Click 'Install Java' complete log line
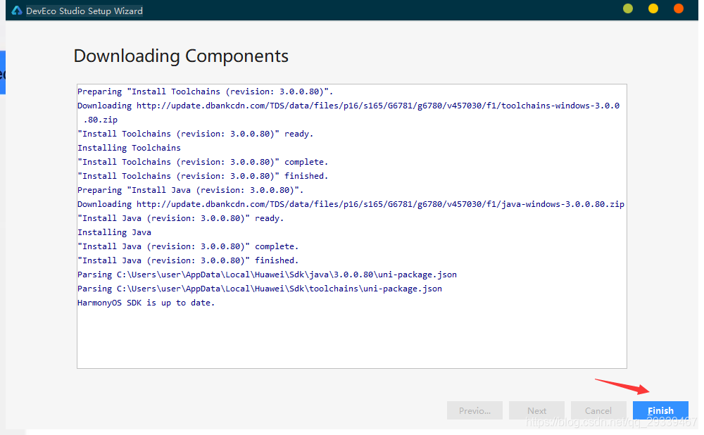The height and width of the screenshot is (435, 704). tap(188, 246)
